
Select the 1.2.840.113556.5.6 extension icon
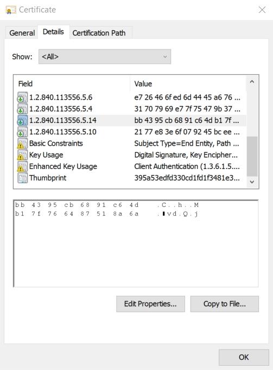click(x=22, y=97)
